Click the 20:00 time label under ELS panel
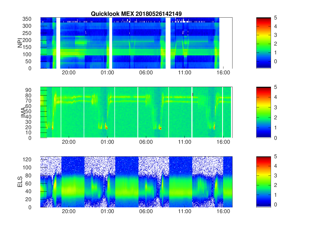Image resolution: width=310 pixels, height=233 pixels. (69, 212)
